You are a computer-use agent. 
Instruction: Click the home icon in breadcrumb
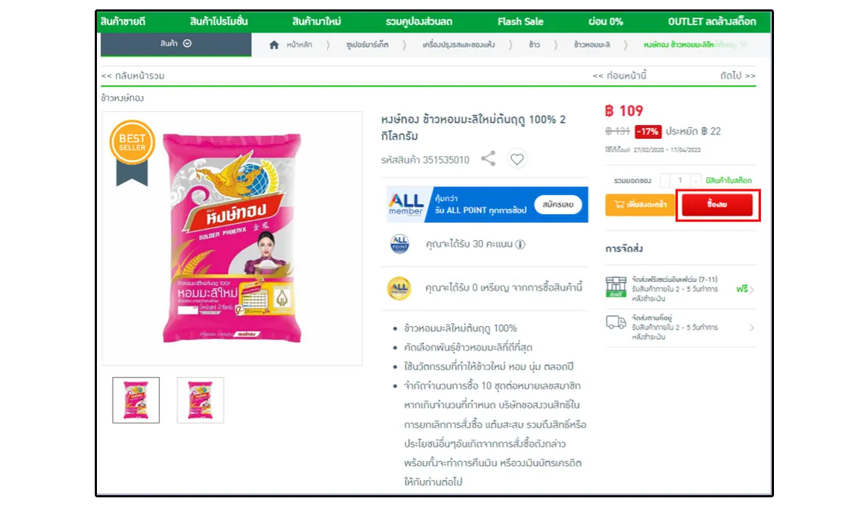(274, 45)
